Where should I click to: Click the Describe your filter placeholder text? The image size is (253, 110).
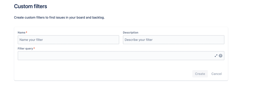click(x=139, y=40)
